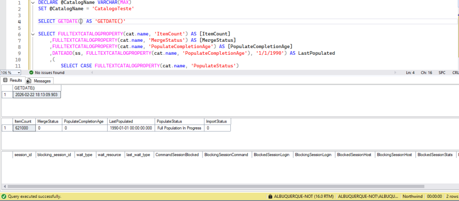Click the Results tab grid icon

click(x=6, y=81)
